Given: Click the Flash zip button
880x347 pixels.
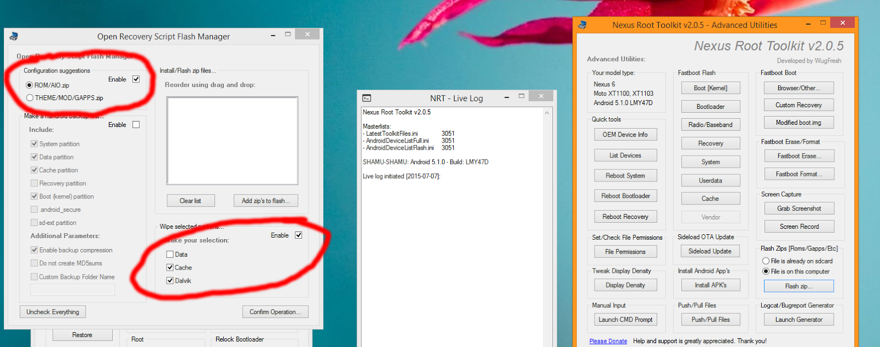Looking at the screenshot, I should 799,287.
